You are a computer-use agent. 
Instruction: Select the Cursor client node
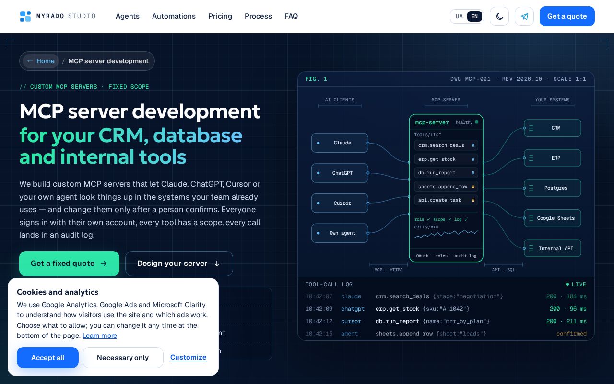point(340,203)
